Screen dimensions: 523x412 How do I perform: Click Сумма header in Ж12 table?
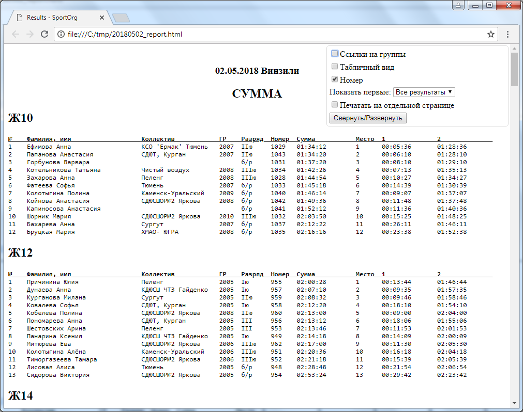tap(306, 274)
